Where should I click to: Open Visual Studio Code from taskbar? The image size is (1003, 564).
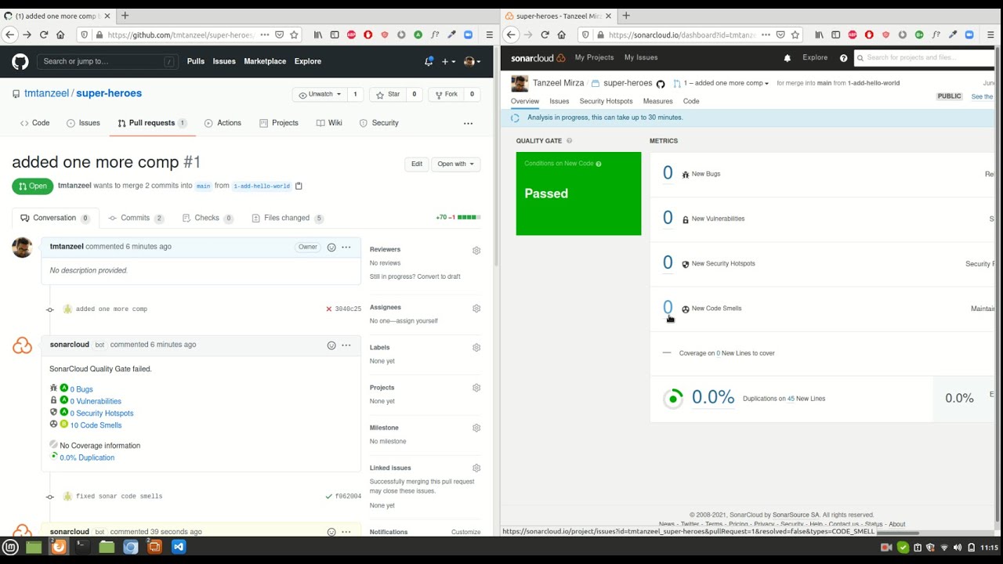[x=179, y=547]
